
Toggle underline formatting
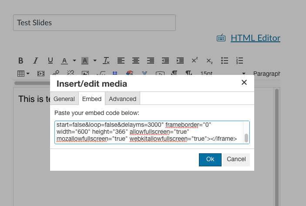pos(50,61)
